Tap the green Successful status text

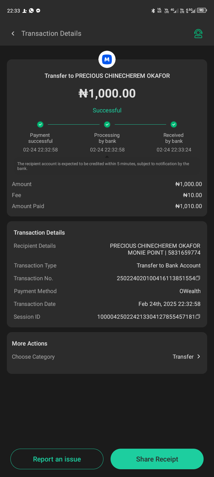(x=107, y=110)
